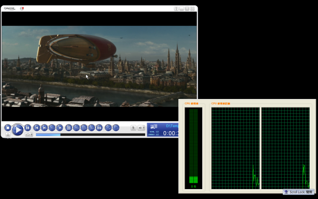This screenshot has width=318, height=199.
Task: Close the PowerDVD player
Action: click(192, 8)
